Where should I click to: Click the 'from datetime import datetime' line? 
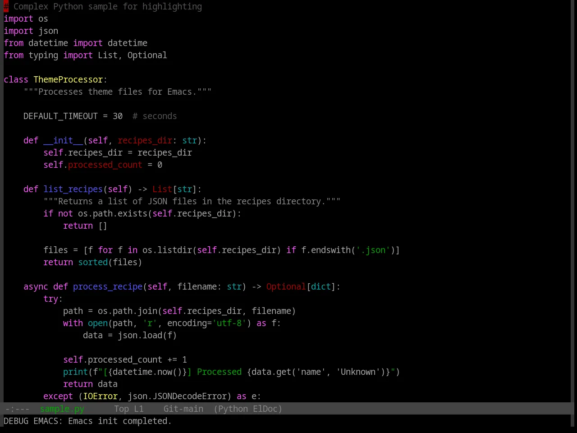click(x=75, y=43)
